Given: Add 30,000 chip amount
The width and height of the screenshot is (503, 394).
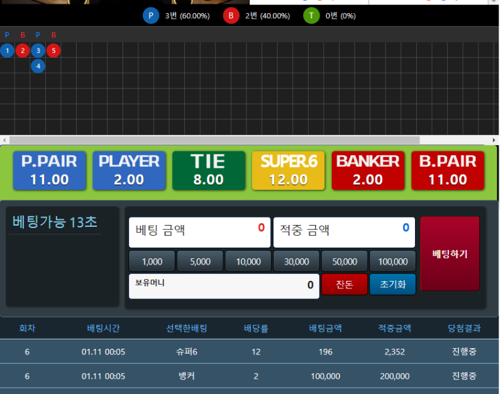Looking at the screenshot, I should pyautogui.click(x=296, y=261).
